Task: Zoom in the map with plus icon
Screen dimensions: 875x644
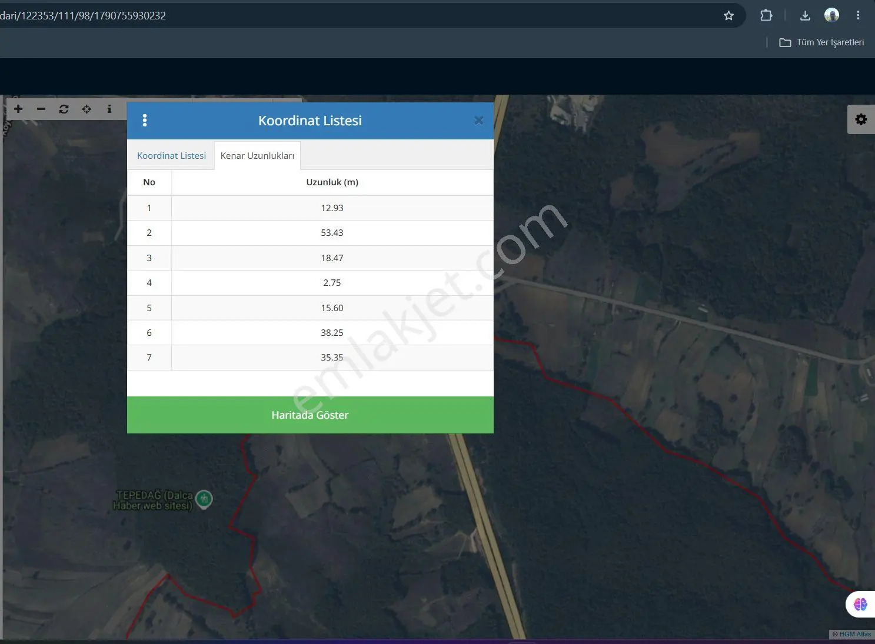Action: [18, 109]
